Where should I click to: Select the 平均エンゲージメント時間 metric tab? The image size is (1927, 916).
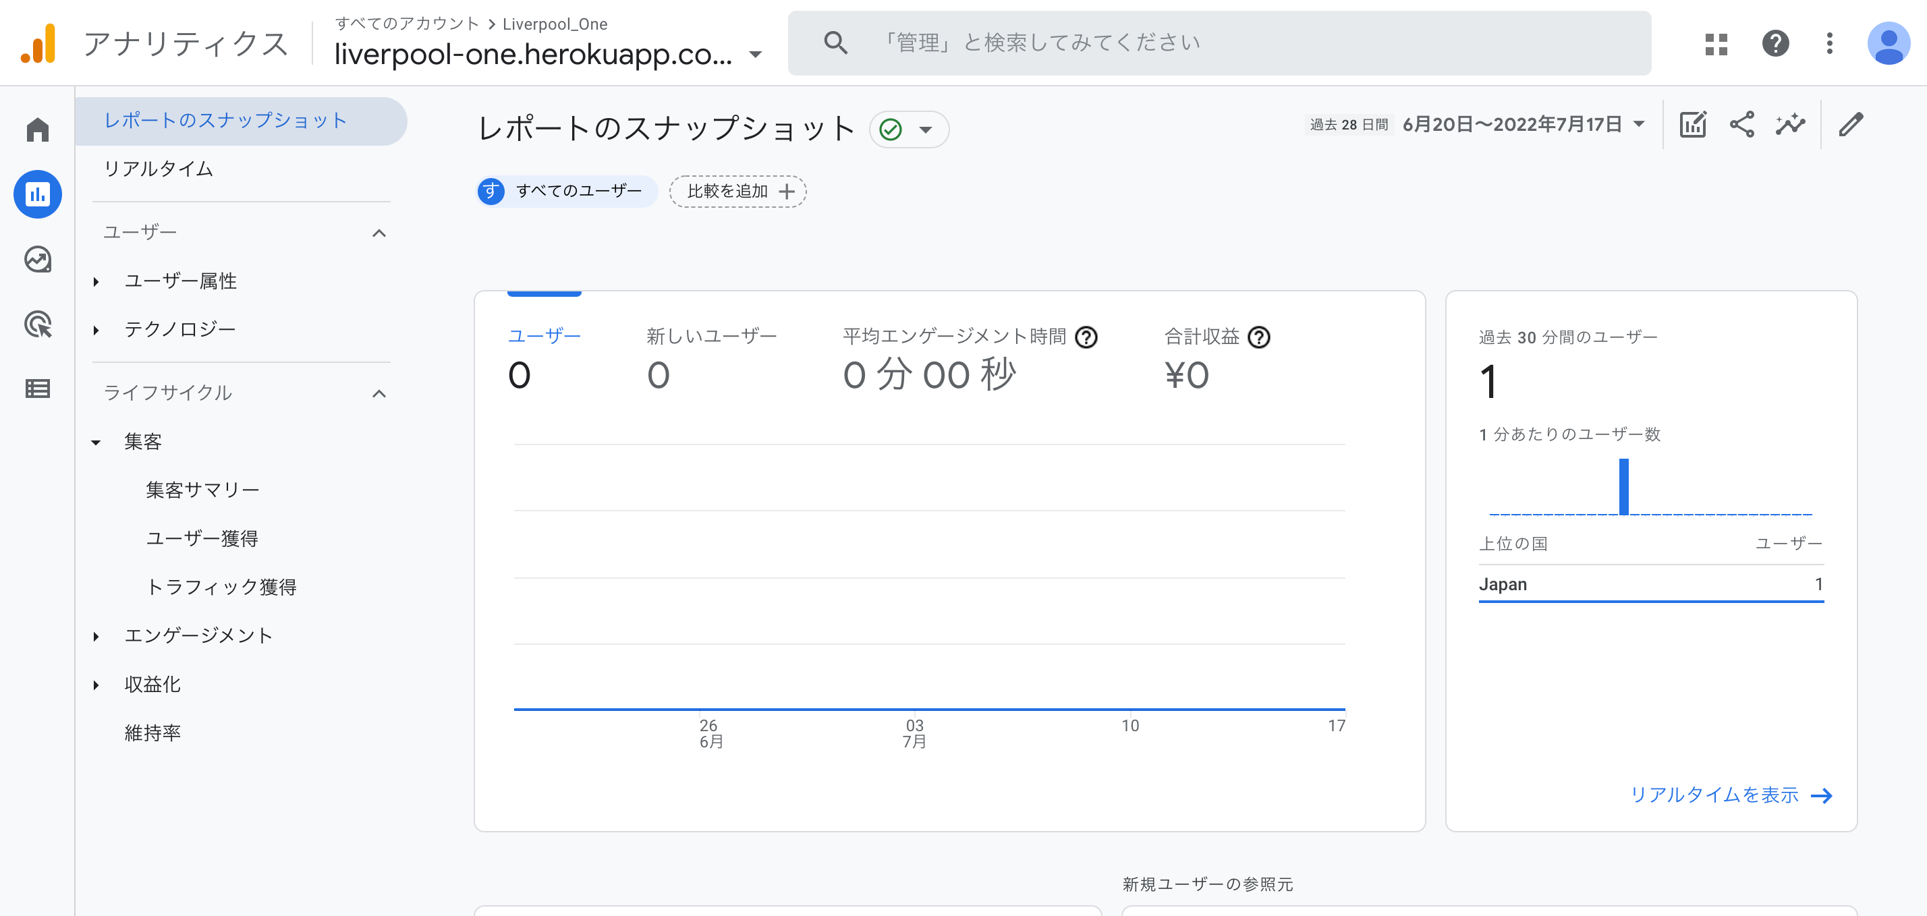[x=969, y=357]
